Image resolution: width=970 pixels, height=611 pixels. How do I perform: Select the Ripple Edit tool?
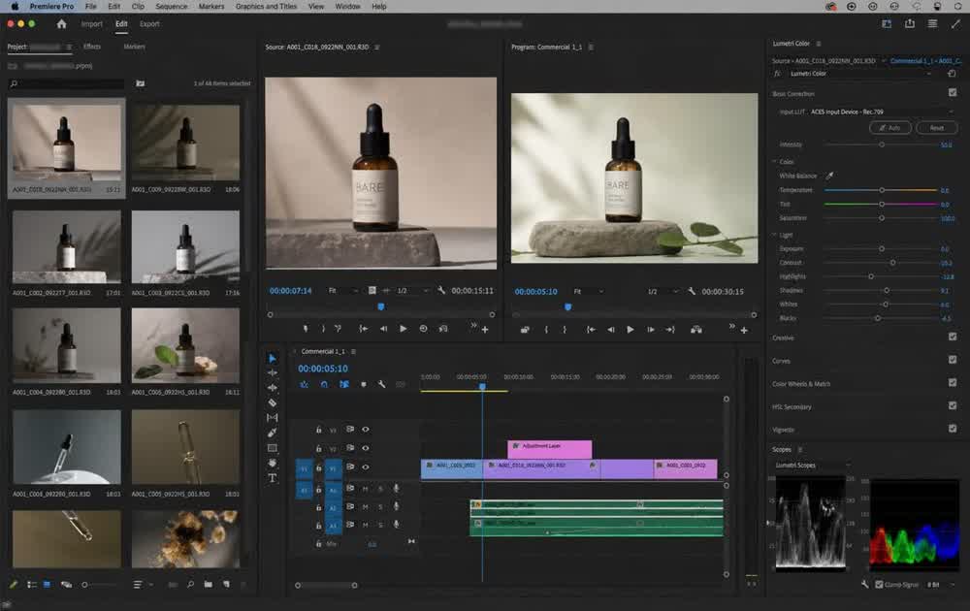[x=273, y=388]
